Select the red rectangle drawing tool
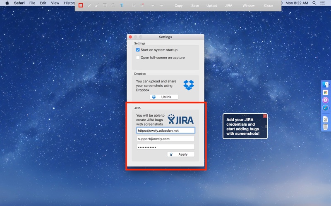331x206 pixels. coord(81,5)
